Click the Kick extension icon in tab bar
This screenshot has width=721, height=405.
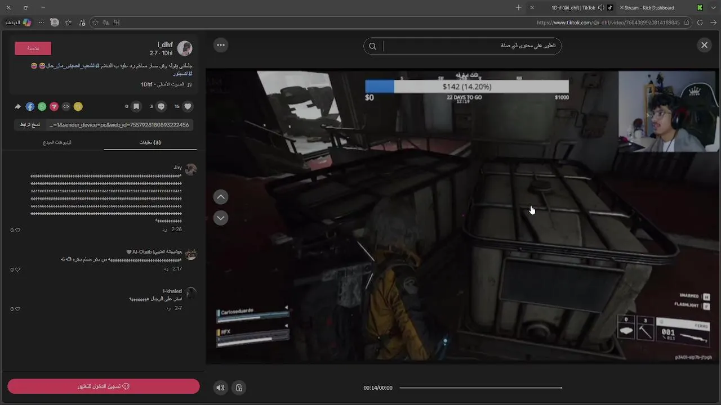[x=700, y=8]
